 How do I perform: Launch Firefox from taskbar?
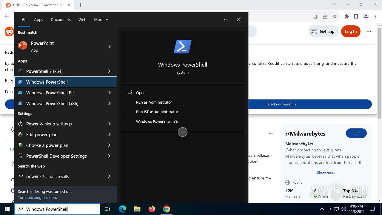152,209
